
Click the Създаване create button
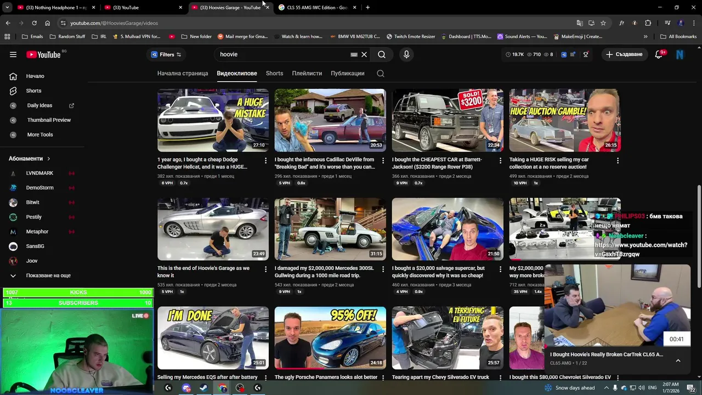624,54
